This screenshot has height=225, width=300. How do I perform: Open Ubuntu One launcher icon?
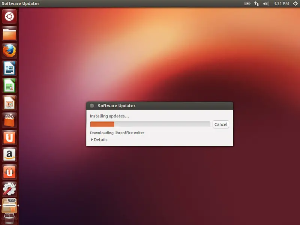9,137
